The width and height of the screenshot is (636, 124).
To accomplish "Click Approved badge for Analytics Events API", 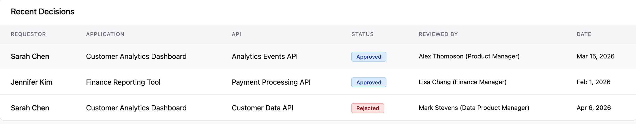I will pos(369,57).
